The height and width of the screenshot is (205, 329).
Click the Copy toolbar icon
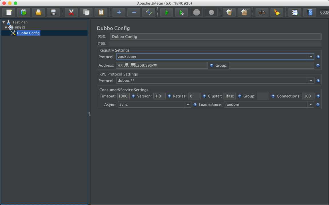coord(86,12)
